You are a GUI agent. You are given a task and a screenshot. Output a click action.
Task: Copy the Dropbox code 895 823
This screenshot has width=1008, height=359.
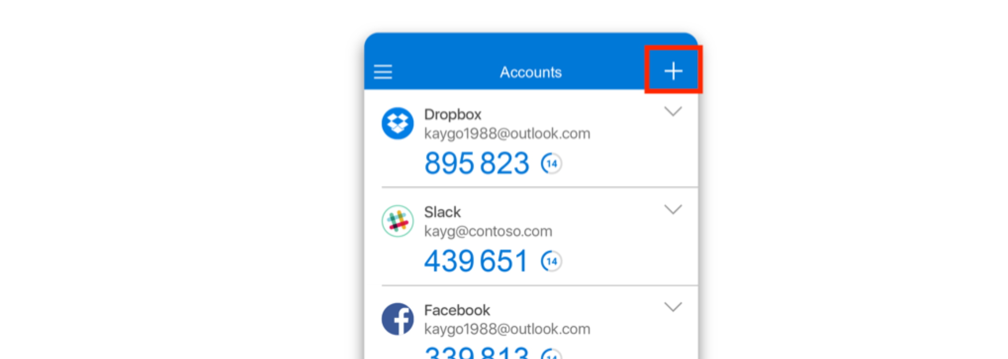(x=477, y=163)
